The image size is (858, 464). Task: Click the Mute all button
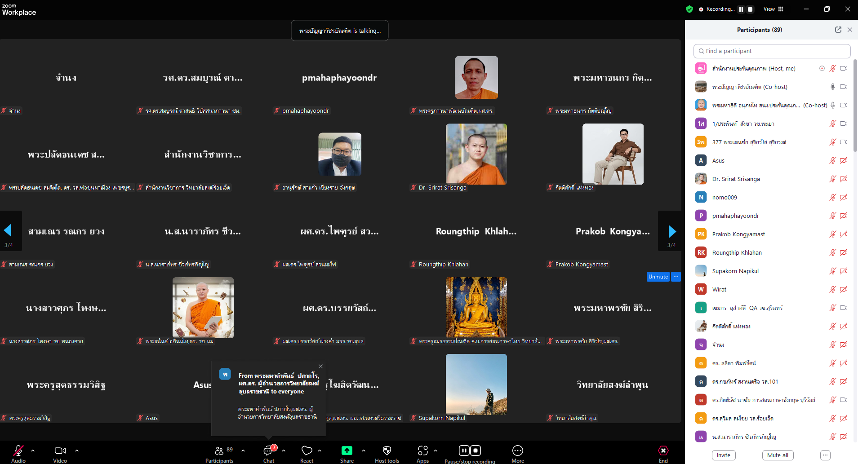[x=777, y=455]
